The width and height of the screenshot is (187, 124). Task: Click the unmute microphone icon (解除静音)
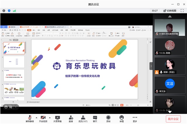click(30, 118)
